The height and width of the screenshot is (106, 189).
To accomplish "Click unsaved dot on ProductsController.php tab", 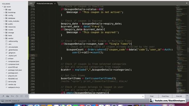I will (x=55, y=4).
